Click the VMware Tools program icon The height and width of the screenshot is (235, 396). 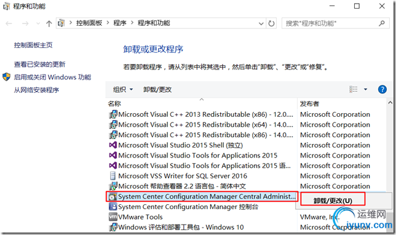[113, 217]
